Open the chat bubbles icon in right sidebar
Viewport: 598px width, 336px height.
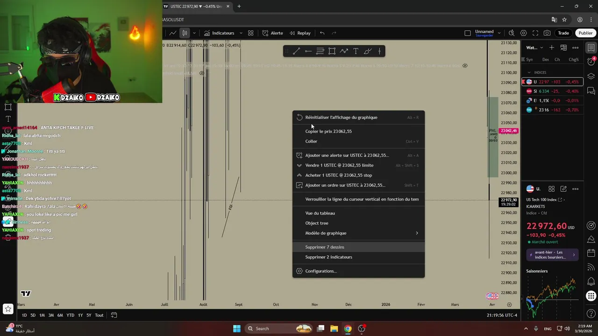click(x=591, y=91)
